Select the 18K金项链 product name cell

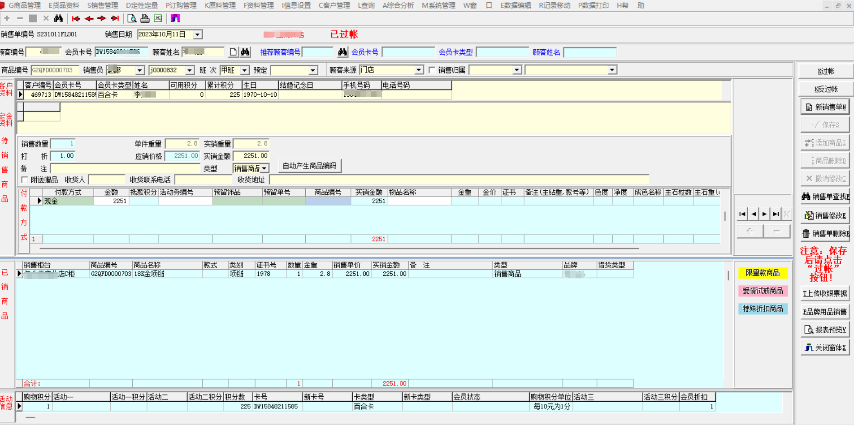167,274
